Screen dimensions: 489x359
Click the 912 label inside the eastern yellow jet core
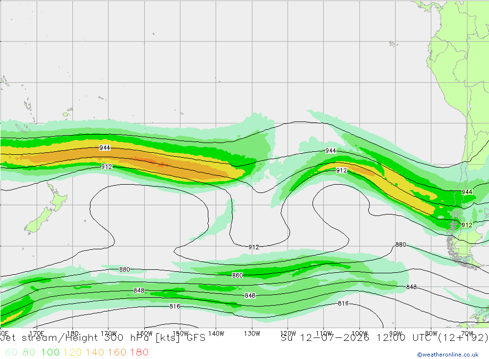[341, 170]
